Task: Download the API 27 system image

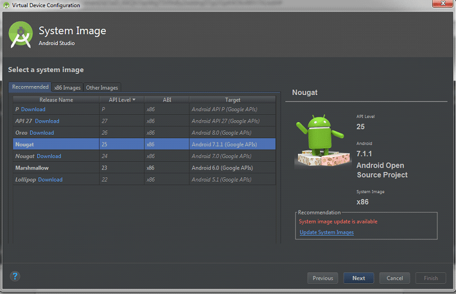Action: pyautogui.click(x=47, y=121)
